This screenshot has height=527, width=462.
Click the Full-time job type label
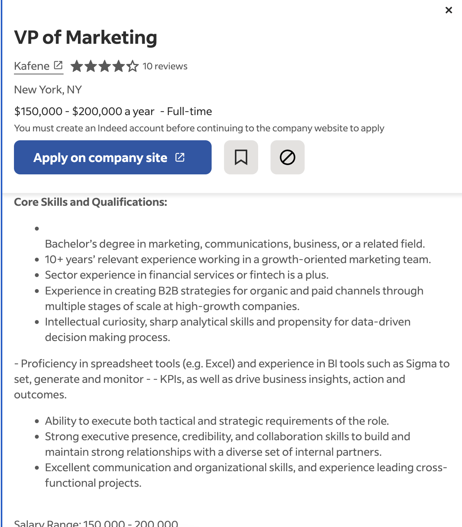click(x=190, y=112)
